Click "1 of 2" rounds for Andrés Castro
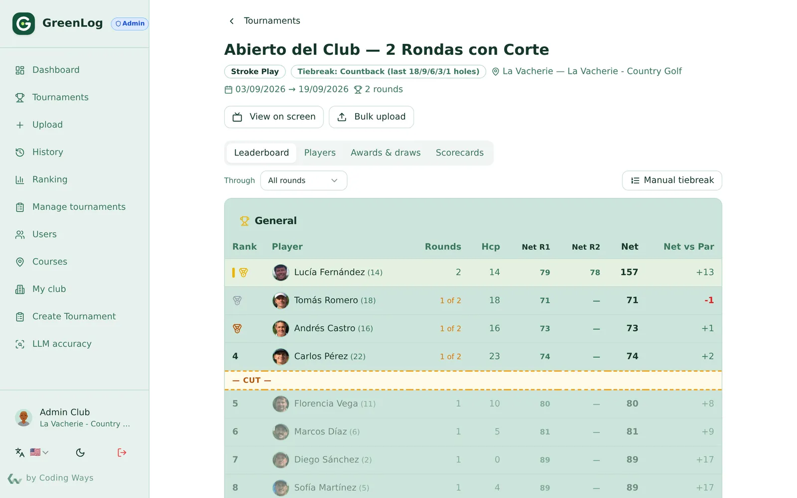Screen dimensions: 797x498 450,329
